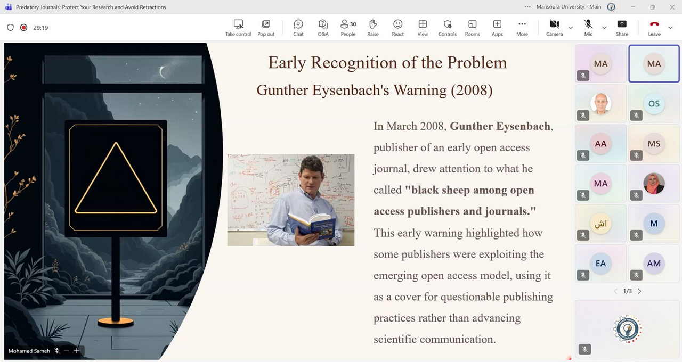Screen dimensions: 682x362
Task: Show the People participants list
Action: click(348, 28)
